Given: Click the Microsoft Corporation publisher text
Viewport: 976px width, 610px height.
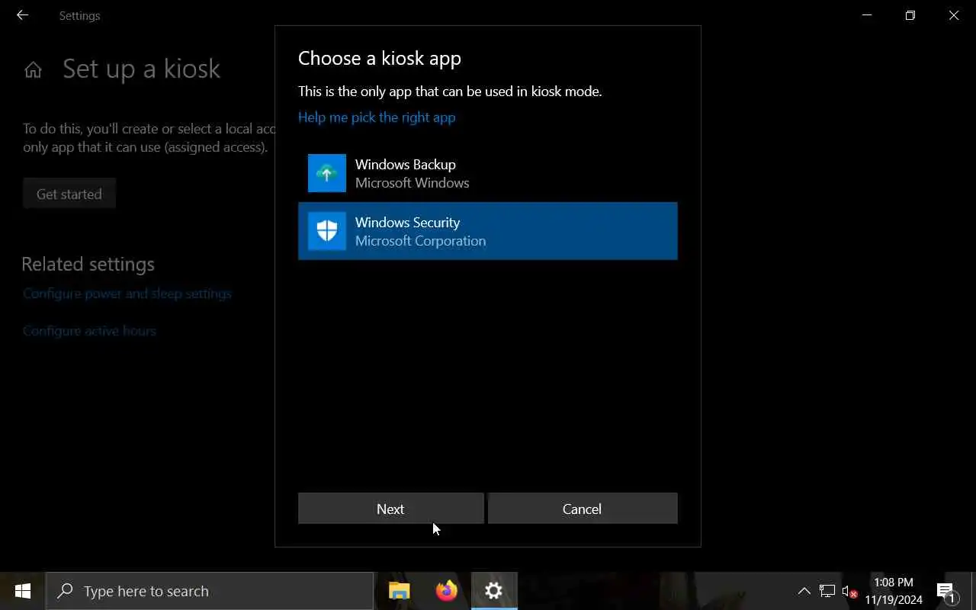Looking at the screenshot, I should click(x=420, y=241).
